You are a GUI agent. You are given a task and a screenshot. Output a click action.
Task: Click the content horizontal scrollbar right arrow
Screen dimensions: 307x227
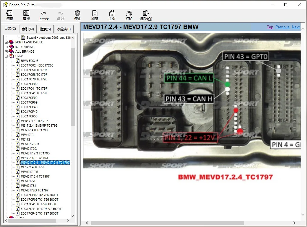pos(294,223)
